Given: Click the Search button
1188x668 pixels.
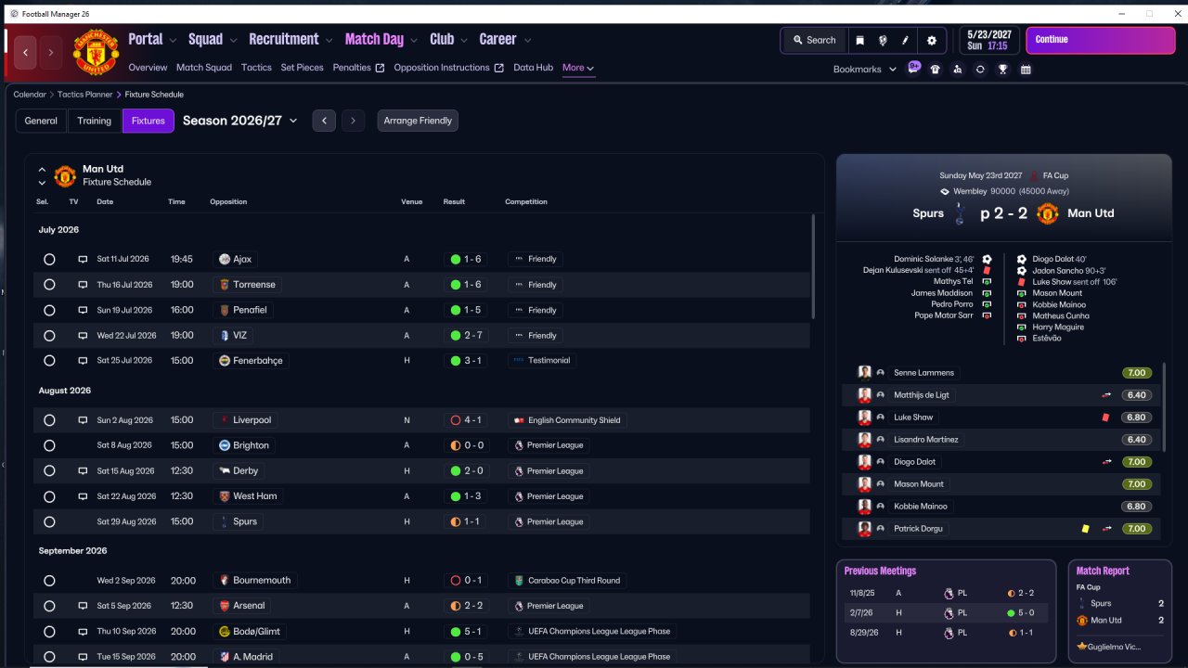Looking at the screenshot, I should tap(814, 40).
